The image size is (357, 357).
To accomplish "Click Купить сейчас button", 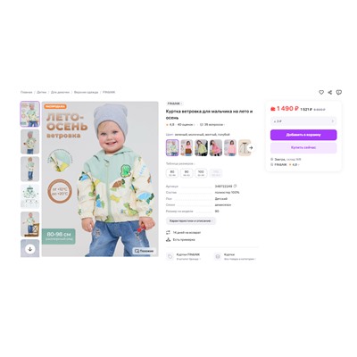I will point(303,147).
